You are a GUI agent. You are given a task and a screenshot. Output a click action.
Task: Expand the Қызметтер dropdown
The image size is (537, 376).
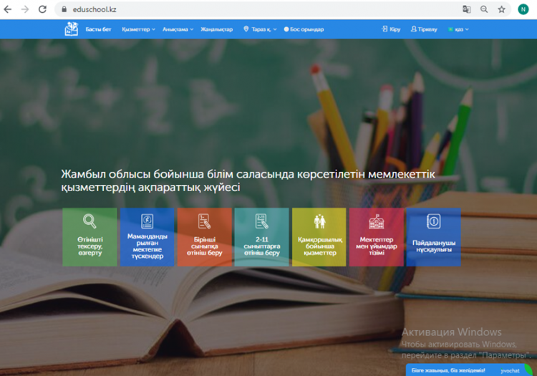pos(138,29)
